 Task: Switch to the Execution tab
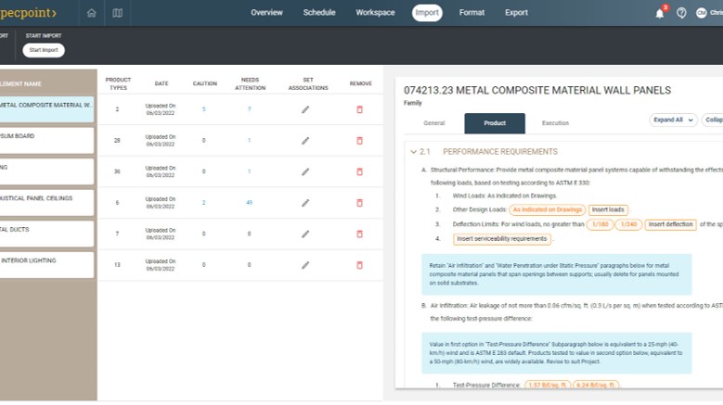555,123
